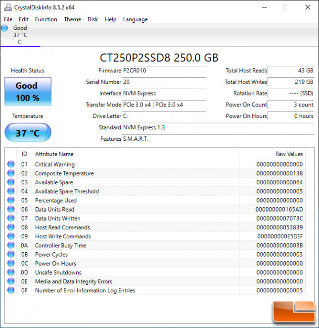Click the ID column header
The height and width of the screenshot is (328, 319).
click(x=24, y=154)
